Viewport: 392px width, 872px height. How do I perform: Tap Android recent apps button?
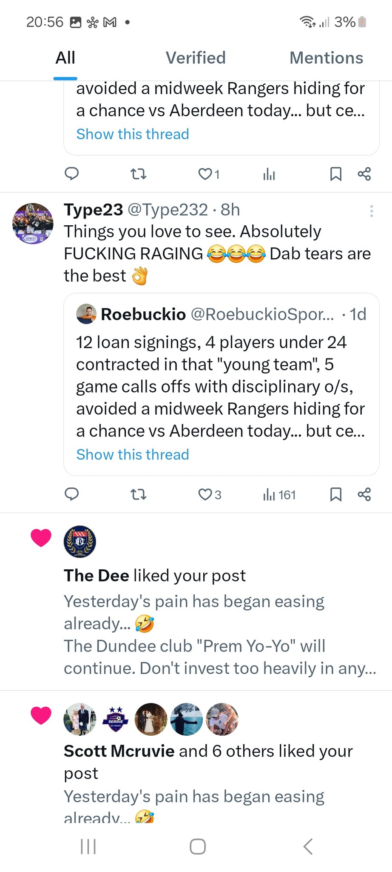pyautogui.click(x=88, y=846)
